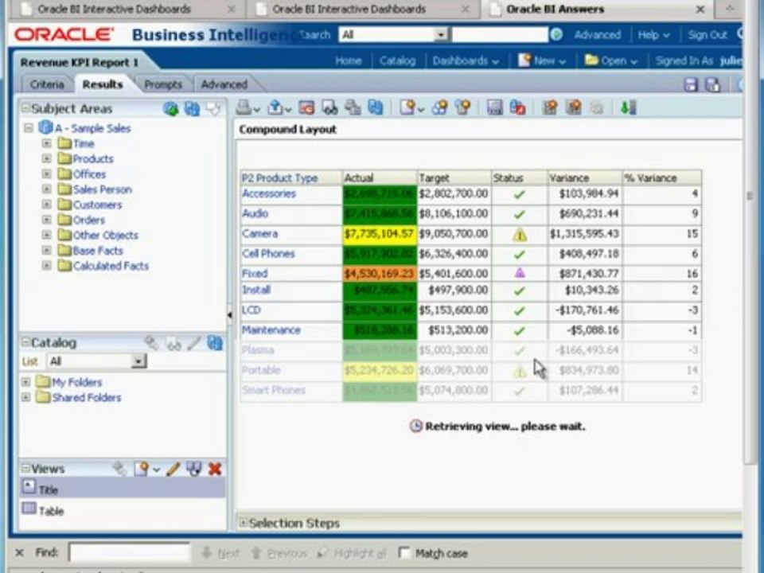Toggle the Match case checkbox

403,552
